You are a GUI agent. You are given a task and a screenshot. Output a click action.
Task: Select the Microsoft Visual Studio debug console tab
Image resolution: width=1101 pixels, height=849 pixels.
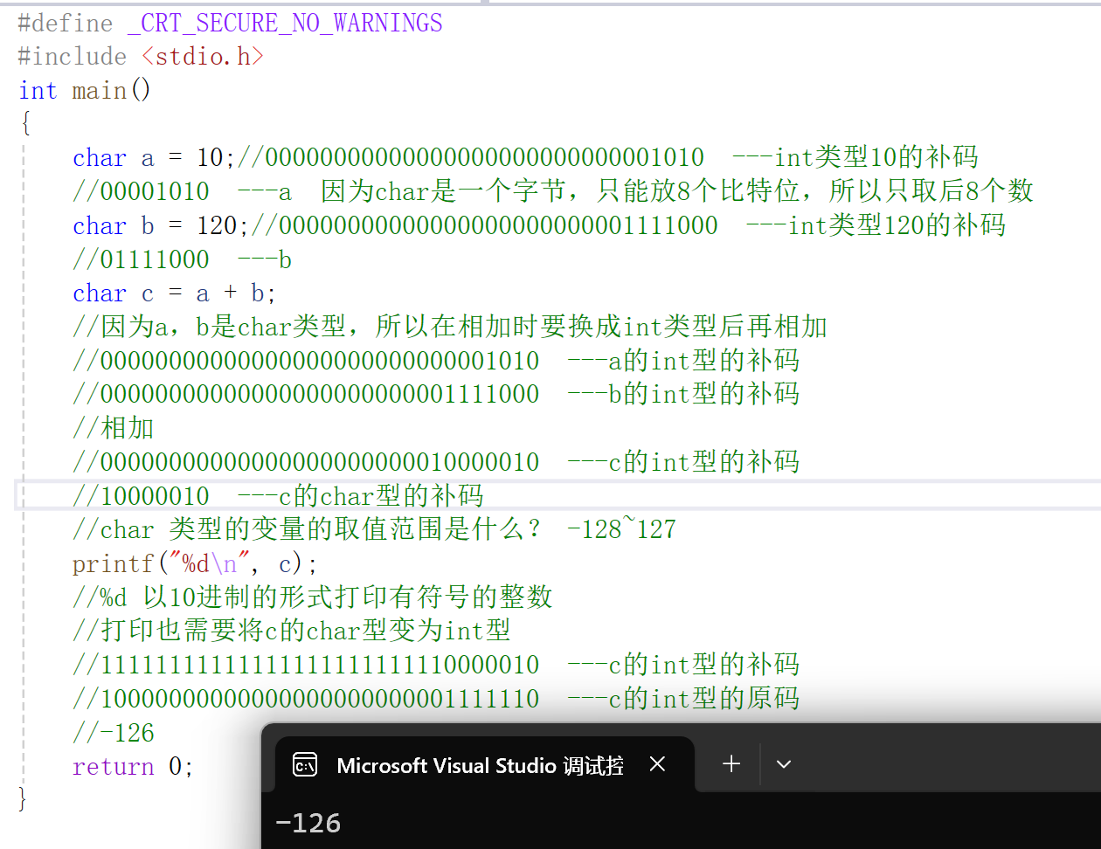[485, 764]
